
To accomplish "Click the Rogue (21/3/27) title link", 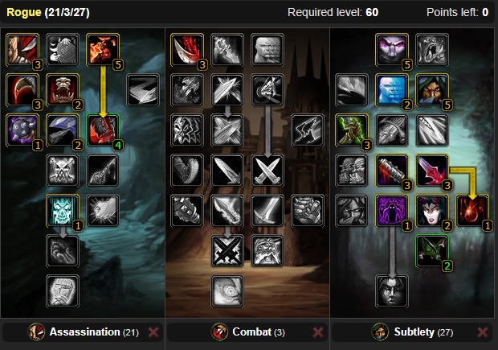I will coord(48,12).
